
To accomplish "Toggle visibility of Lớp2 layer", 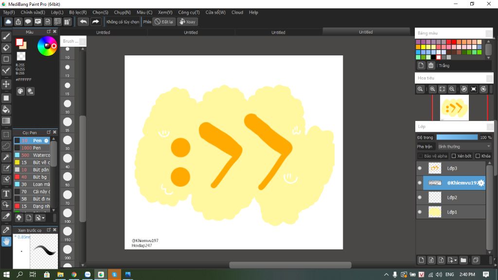I will [420, 197].
